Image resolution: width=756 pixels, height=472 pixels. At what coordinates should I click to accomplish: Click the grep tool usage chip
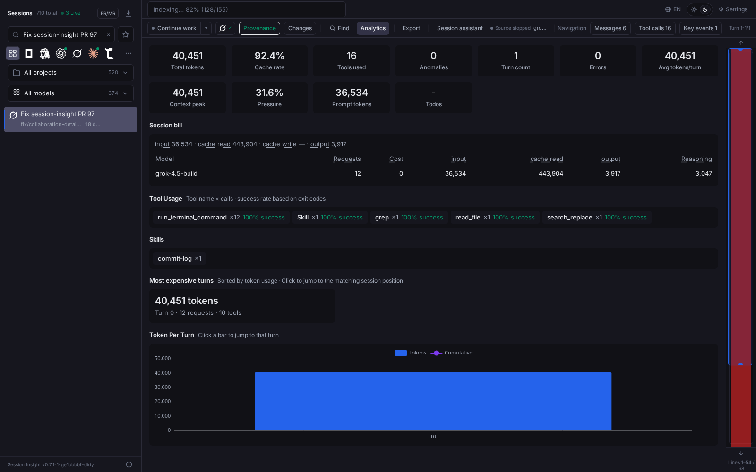click(409, 218)
